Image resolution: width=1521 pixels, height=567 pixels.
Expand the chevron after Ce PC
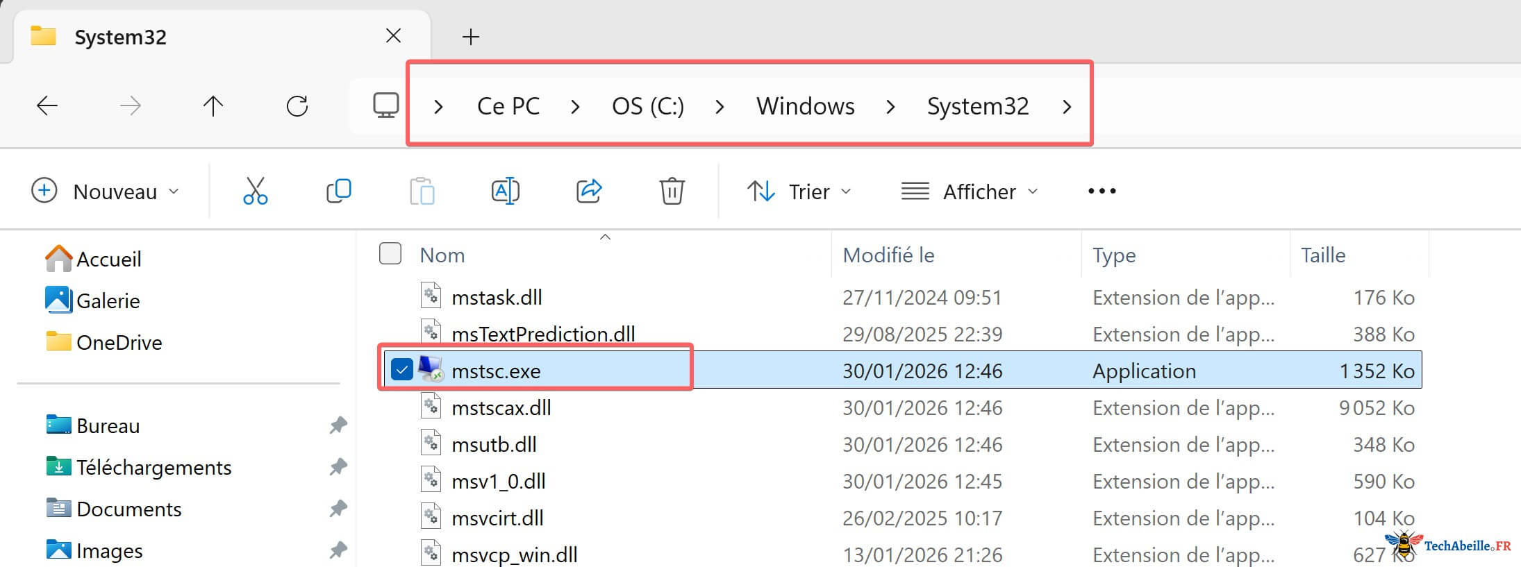pyautogui.click(x=575, y=106)
